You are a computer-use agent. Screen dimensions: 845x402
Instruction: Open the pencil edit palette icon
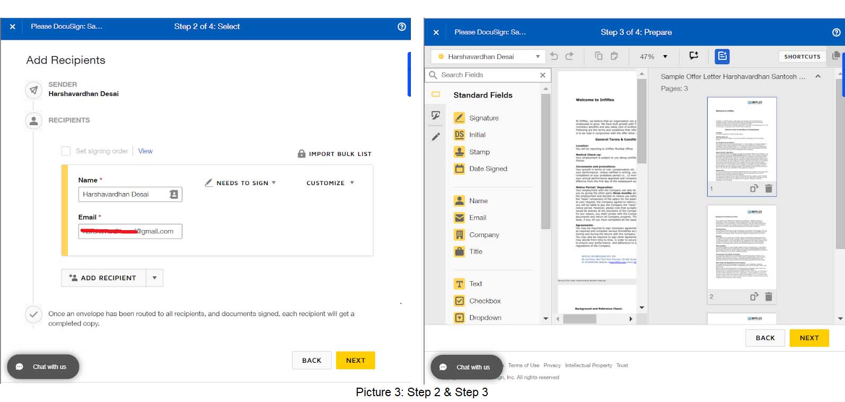436,136
